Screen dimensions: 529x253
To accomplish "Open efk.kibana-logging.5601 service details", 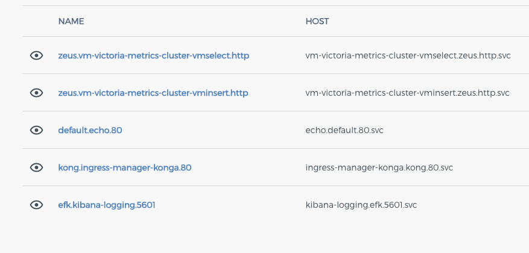I will point(107,205).
